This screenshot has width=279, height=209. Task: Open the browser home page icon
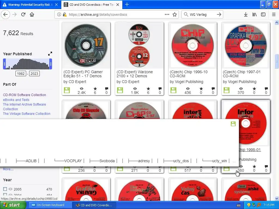[x=32, y=14]
